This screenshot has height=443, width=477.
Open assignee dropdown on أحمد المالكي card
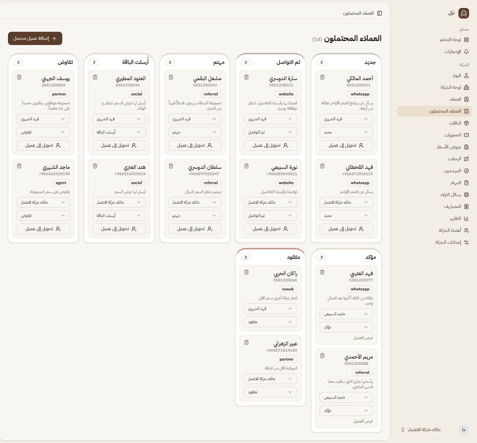[x=346, y=119]
